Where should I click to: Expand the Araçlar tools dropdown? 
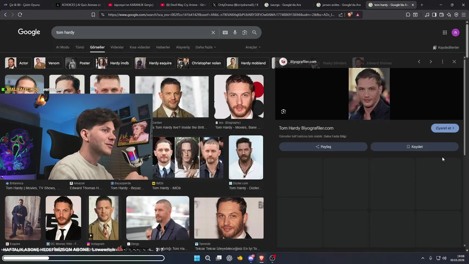click(253, 47)
